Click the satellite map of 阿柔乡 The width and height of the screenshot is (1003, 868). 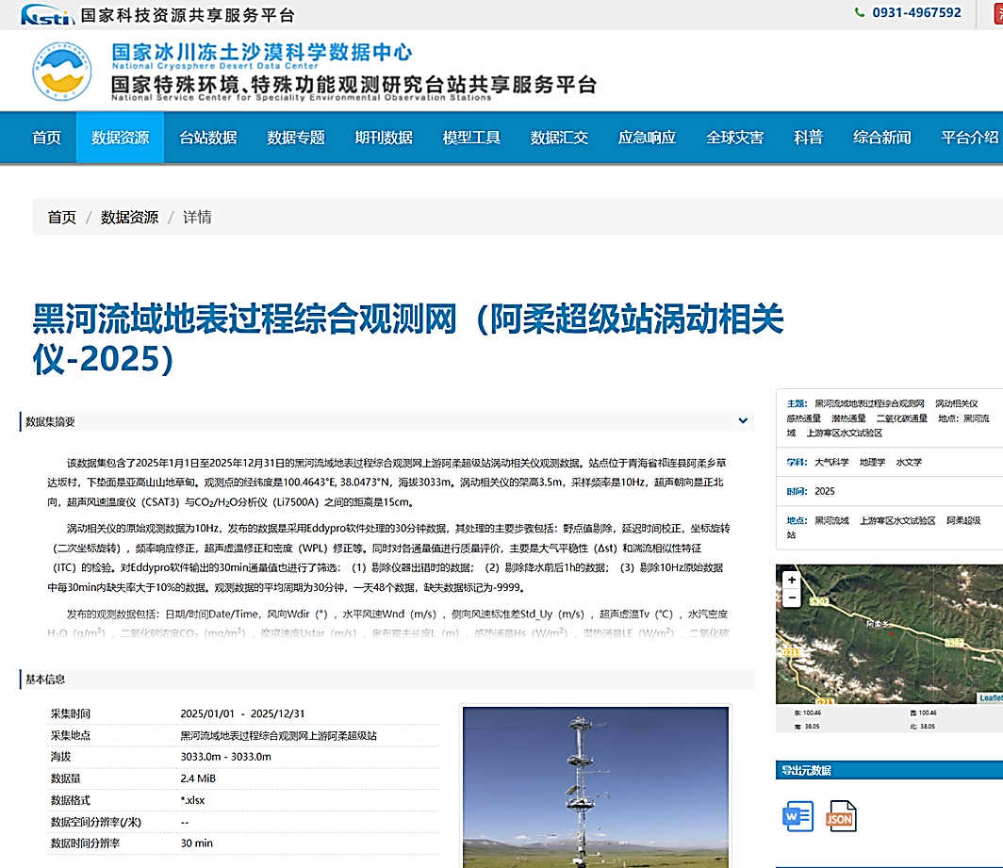coord(889,634)
